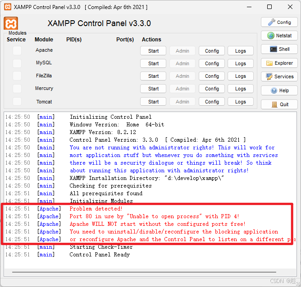Click the 'Windows Version: Home 64-bit' log line
The image size is (301, 287).
[x=117, y=125]
